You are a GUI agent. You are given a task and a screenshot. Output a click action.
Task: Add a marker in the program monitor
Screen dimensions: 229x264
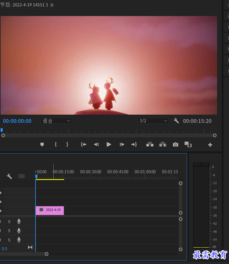(42, 144)
